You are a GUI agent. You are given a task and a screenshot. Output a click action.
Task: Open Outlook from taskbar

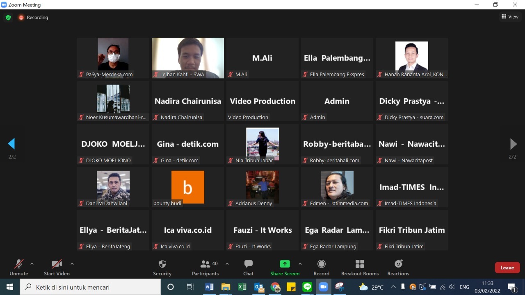click(259, 287)
